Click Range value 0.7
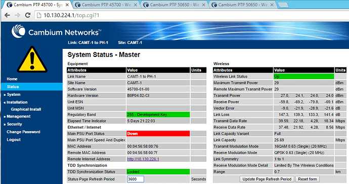The width and height of the screenshot is (349, 184). point(277,172)
